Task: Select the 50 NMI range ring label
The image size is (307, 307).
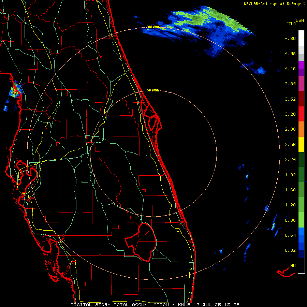Action: (153, 90)
